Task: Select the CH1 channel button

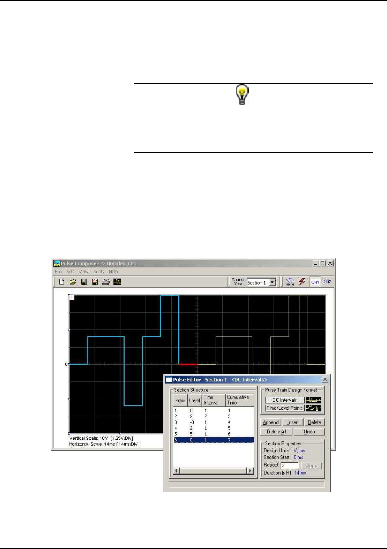Action: tap(315, 282)
